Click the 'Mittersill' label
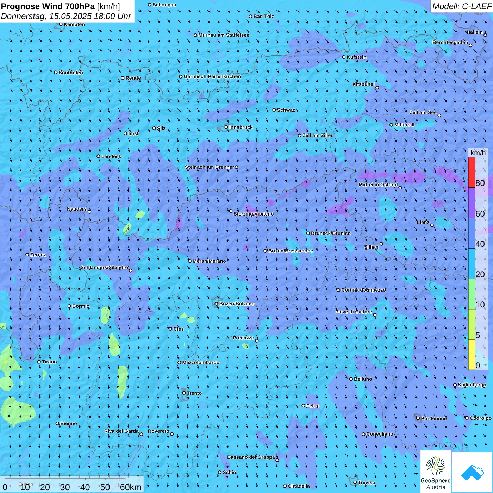Viewport: 493px width, 493px height. (405, 125)
